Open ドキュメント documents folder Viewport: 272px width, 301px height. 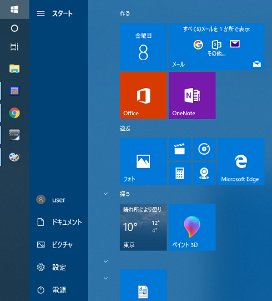58,222
